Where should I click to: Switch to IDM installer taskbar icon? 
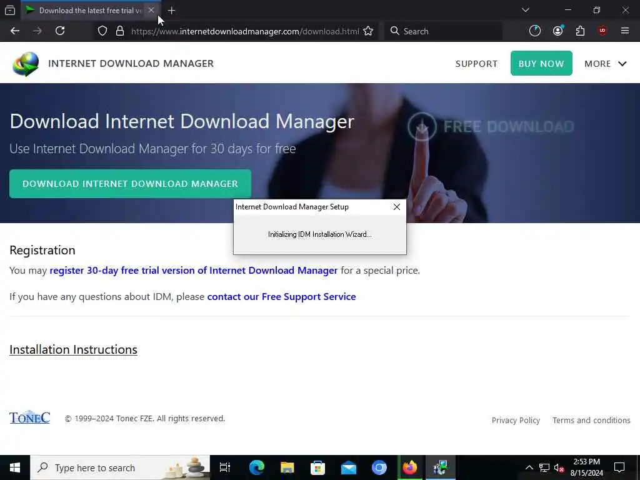(x=441, y=467)
